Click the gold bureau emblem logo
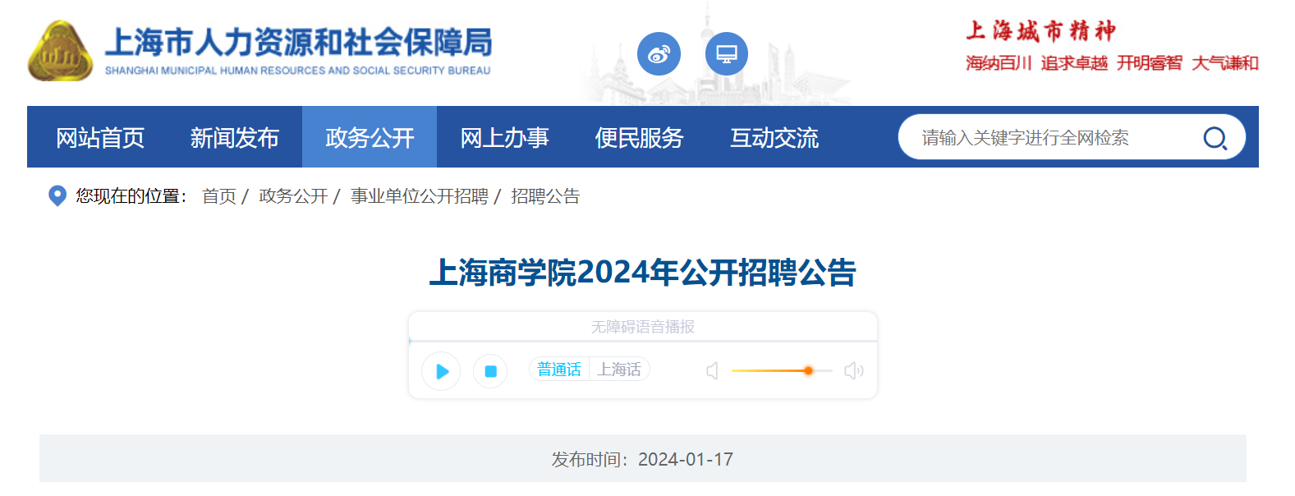The height and width of the screenshot is (496, 1295). [60, 51]
